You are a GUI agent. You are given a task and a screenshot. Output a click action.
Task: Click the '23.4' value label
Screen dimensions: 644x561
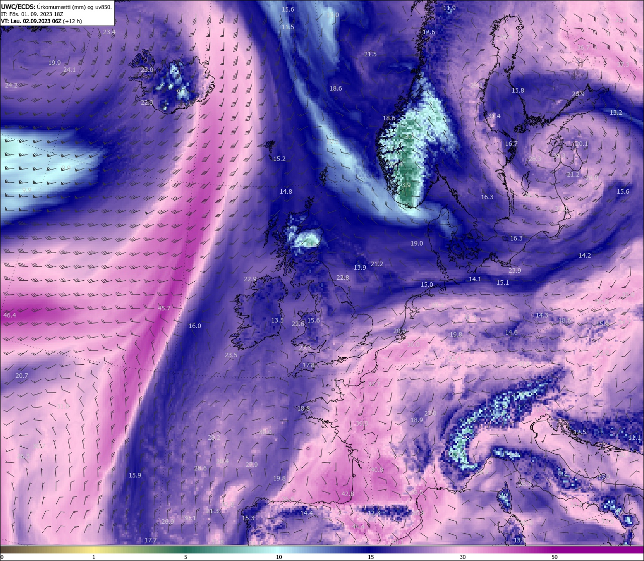tap(109, 32)
